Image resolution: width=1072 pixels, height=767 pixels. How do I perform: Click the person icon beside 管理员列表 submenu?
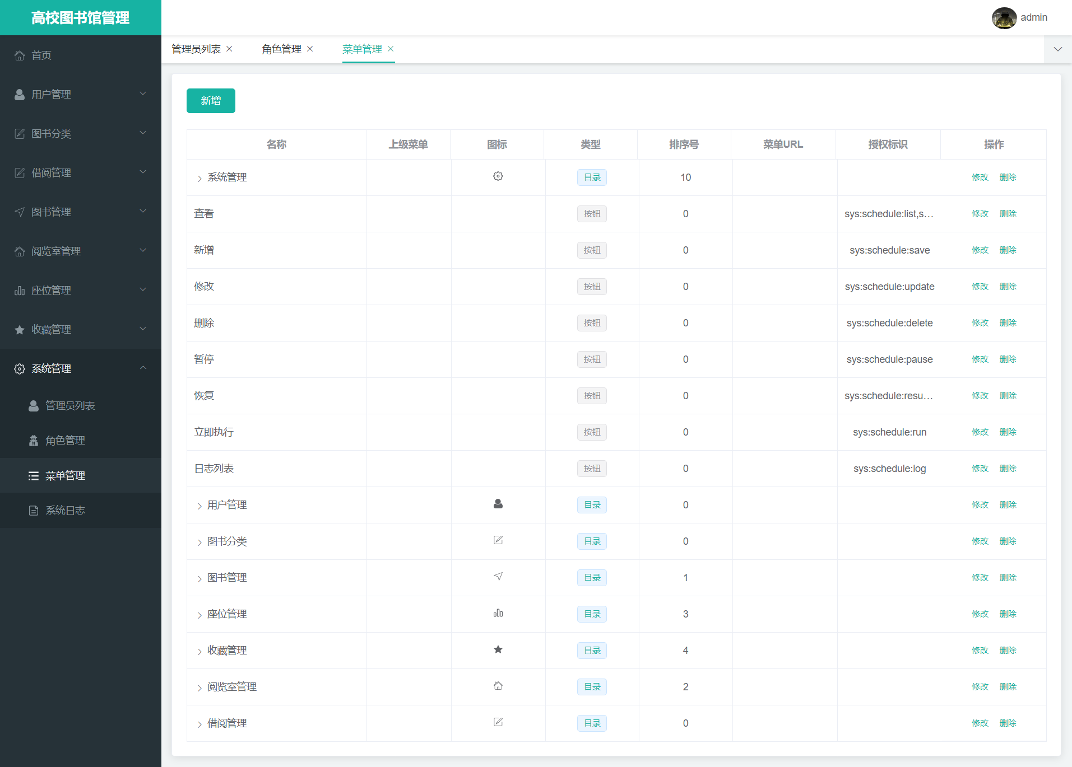coord(34,406)
